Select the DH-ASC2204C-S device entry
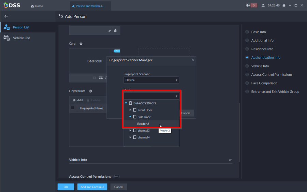 point(145,103)
